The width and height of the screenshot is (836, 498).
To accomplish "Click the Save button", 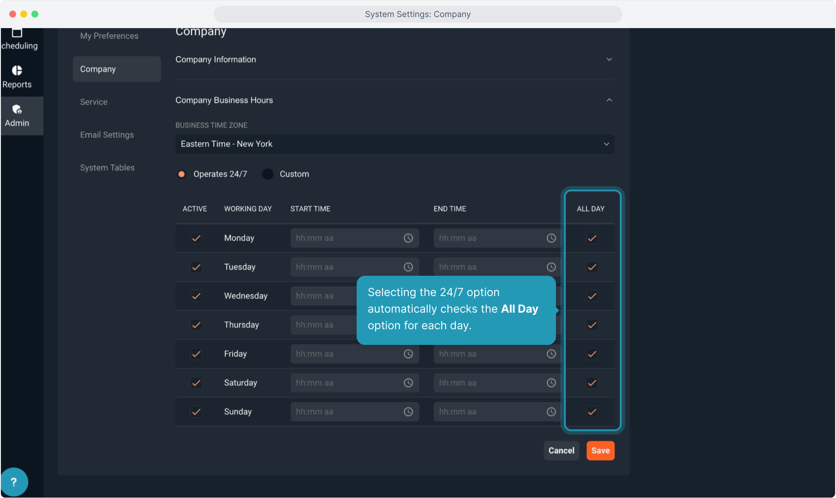I will pyautogui.click(x=600, y=451).
